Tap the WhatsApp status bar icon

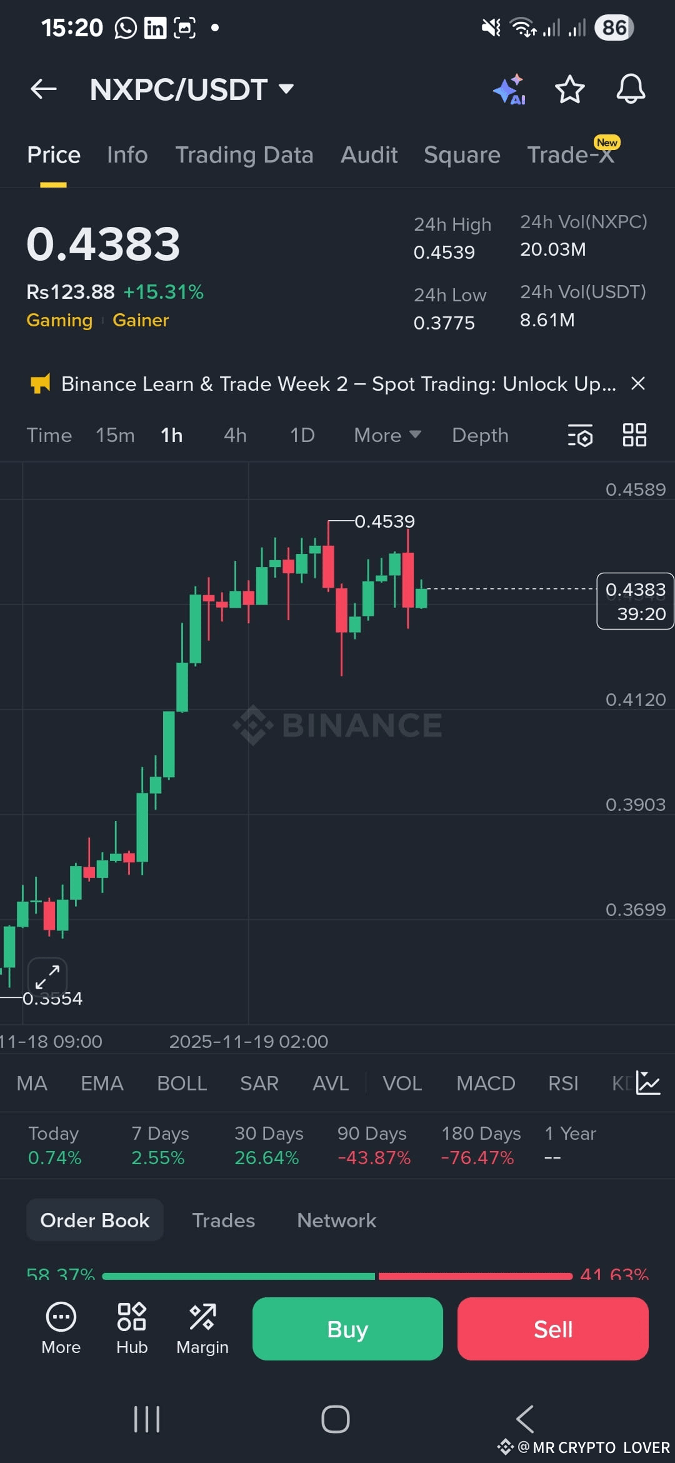pos(126,28)
